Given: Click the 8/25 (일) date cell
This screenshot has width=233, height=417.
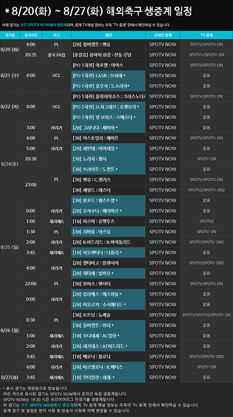Looking at the screenshot, I should [x=10, y=247].
